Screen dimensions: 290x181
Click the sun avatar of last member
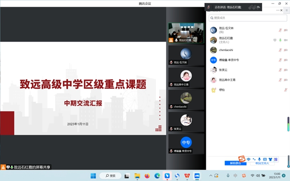(x=214, y=90)
